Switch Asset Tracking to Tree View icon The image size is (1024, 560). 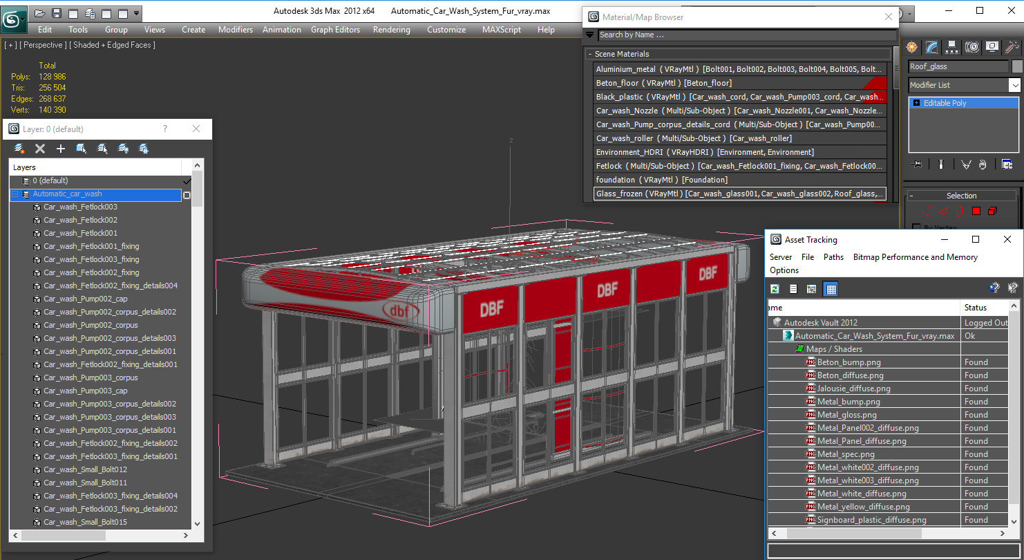[812, 289]
